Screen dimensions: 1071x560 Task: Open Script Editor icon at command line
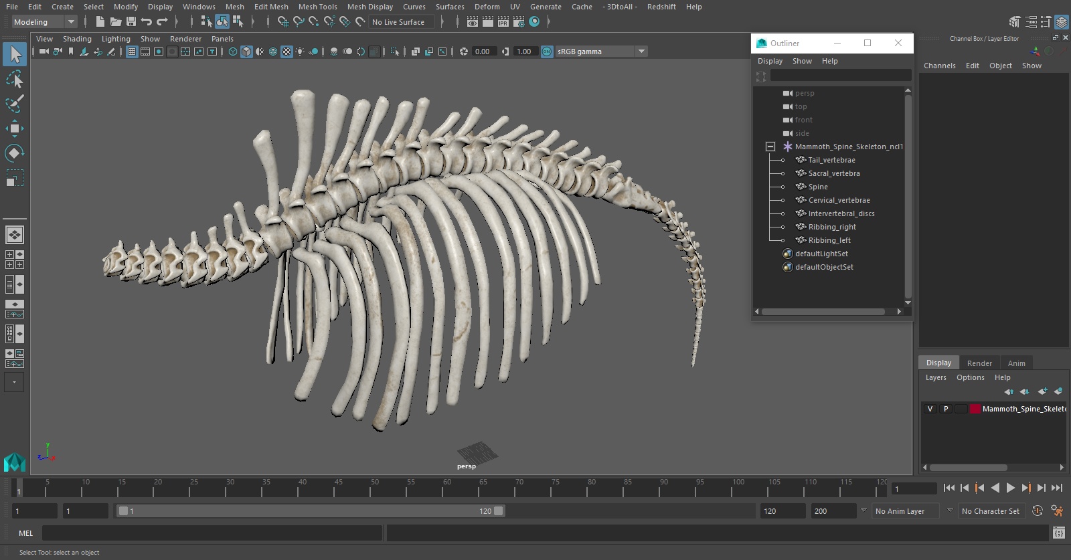[x=1059, y=533]
